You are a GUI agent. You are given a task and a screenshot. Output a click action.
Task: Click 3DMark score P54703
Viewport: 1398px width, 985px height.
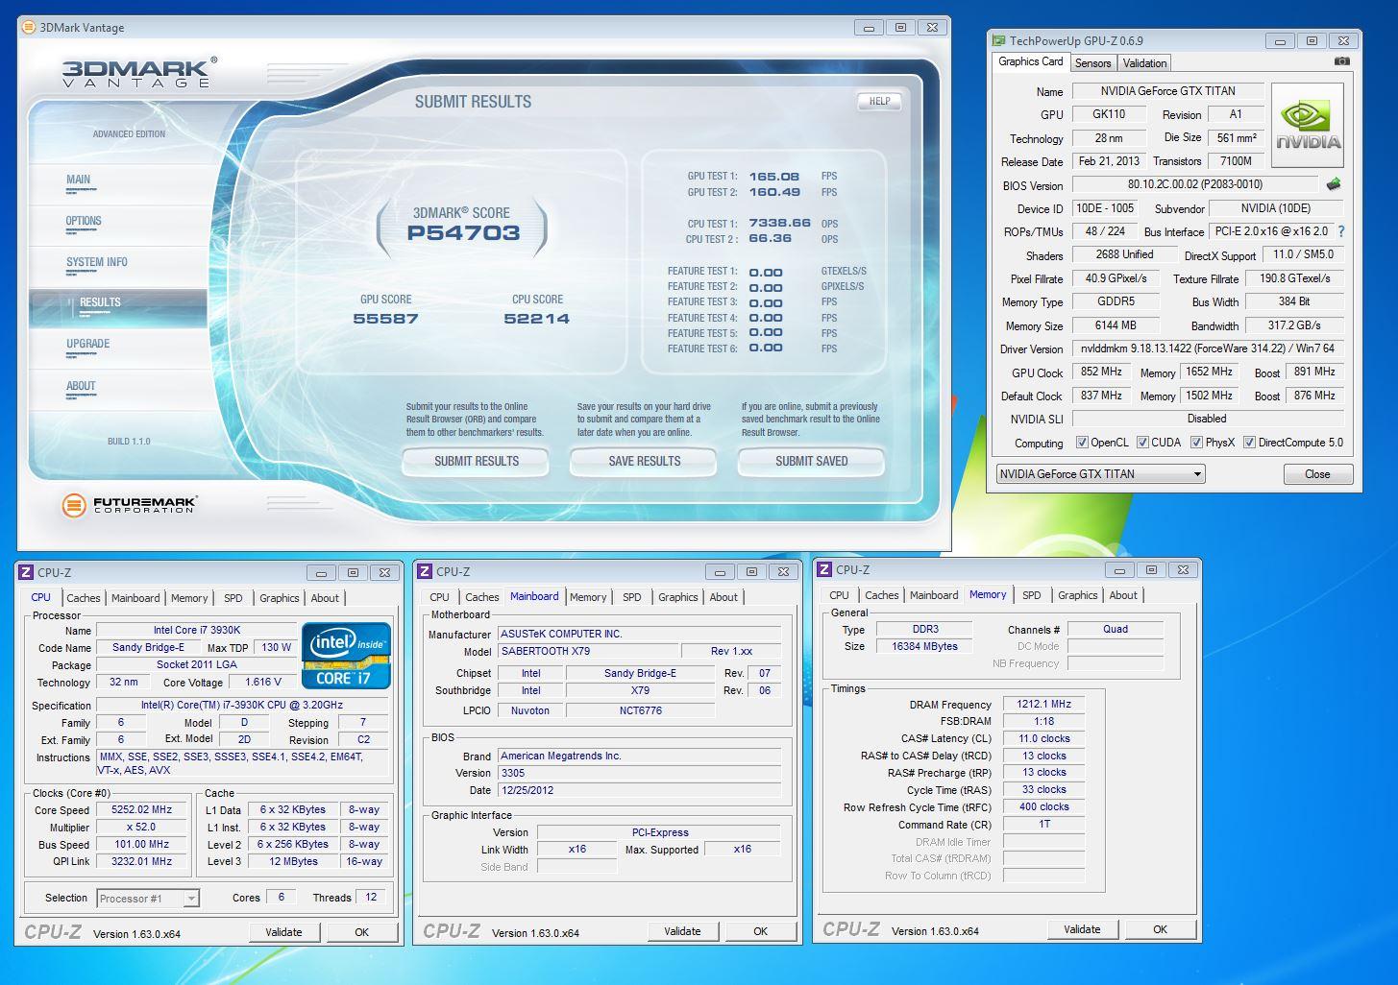pos(463,233)
